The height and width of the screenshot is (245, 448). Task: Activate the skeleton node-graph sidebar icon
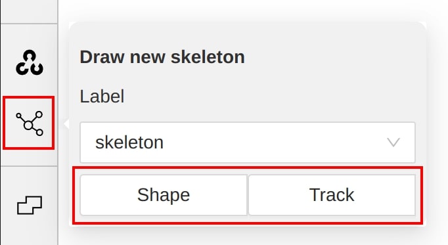click(x=30, y=123)
